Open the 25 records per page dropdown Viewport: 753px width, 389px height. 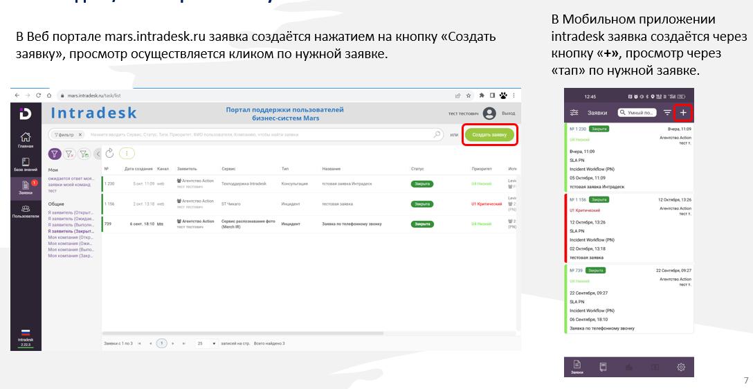point(207,343)
